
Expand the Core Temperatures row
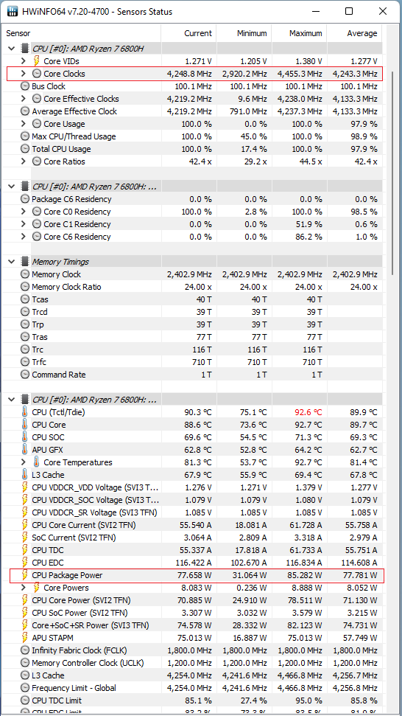(x=24, y=462)
